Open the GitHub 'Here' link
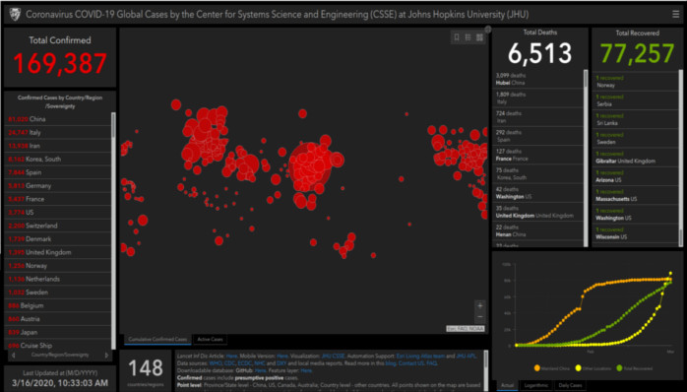Screen dimensions: 687x392 pyautogui.click(x=260, y=371)
